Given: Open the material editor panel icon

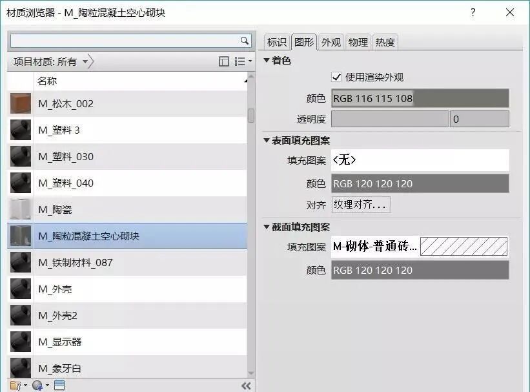Looking at the screenshot, I should [59, 384].
